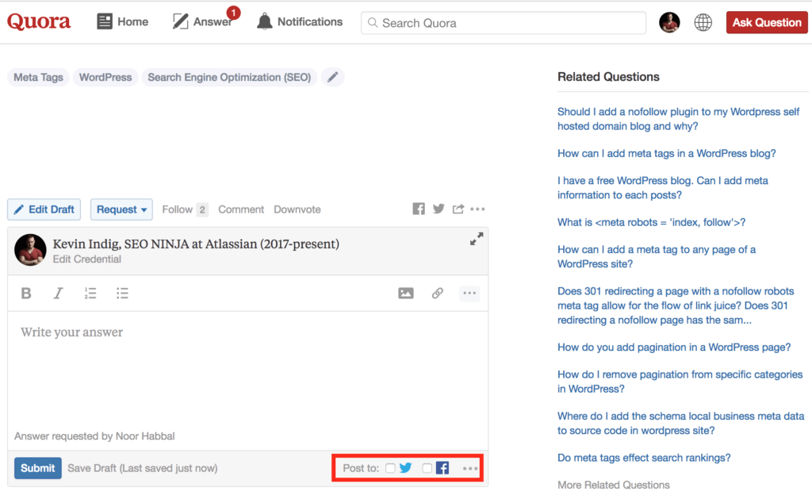Check the Post to Twitter checkbox

tap(390, 468)
